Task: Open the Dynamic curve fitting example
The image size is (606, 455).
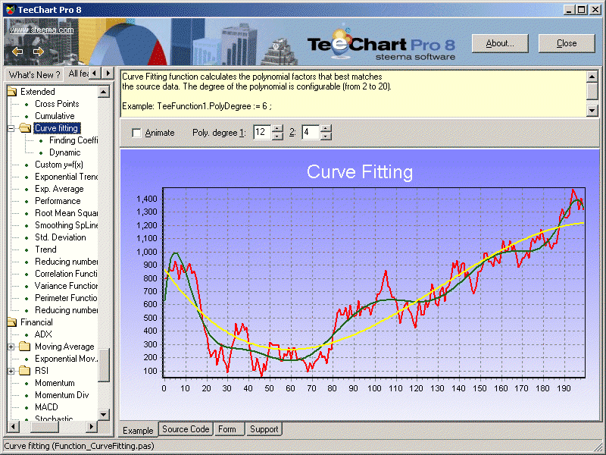Action: tap(65, 152)
